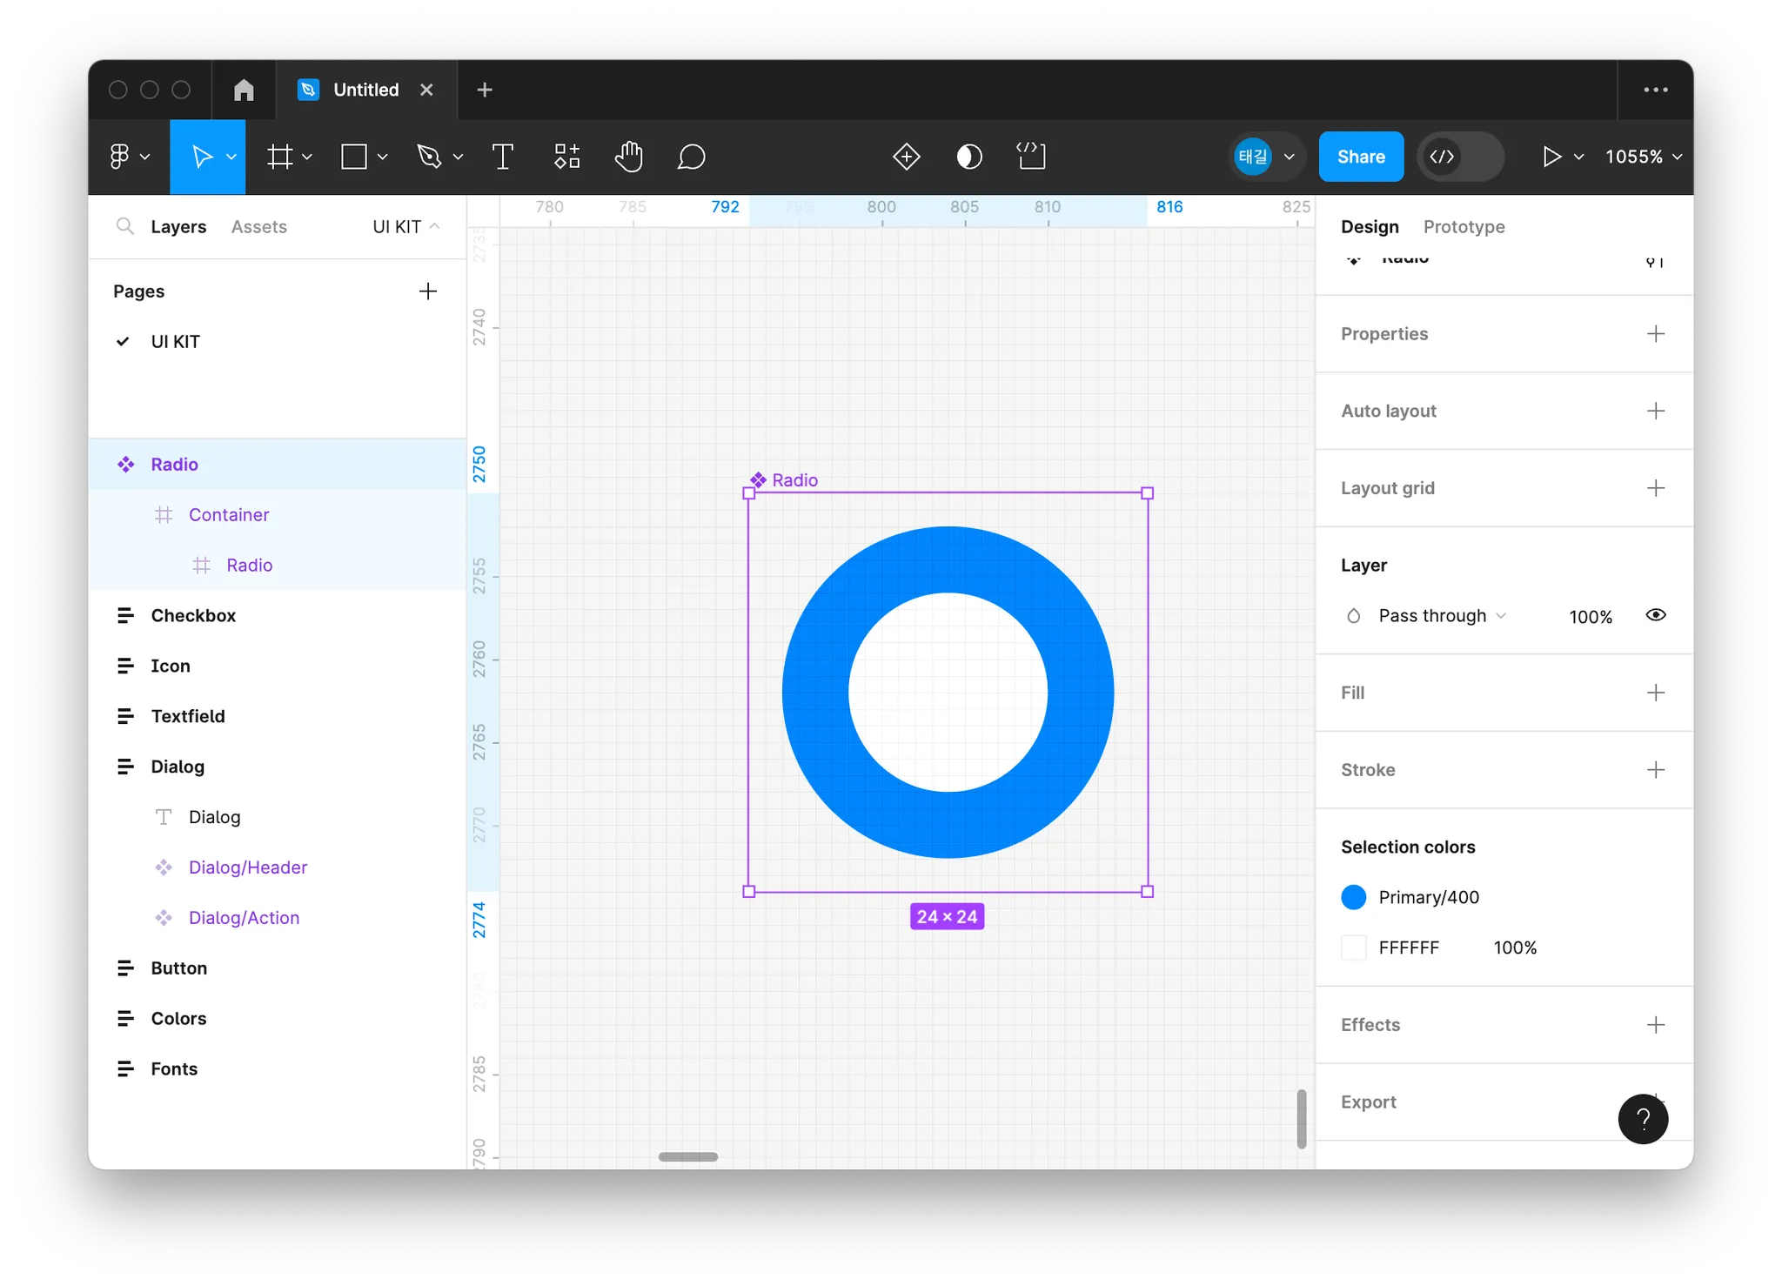This screenshot has height=1286, width=1782.
Task: Select the Rectangle shape tool
Action: point(354,157)
